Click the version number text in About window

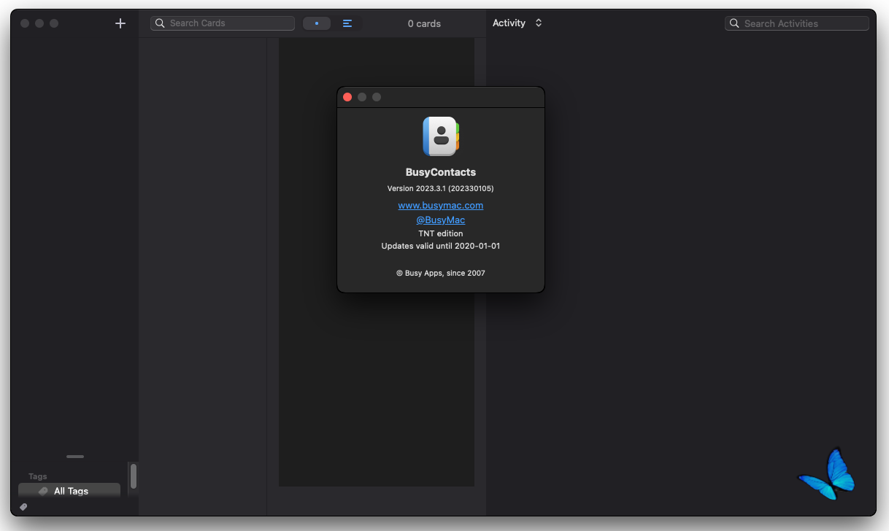click(441, 188)
